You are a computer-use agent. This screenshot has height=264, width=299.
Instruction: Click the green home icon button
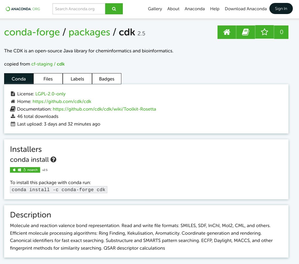point(227,32)
